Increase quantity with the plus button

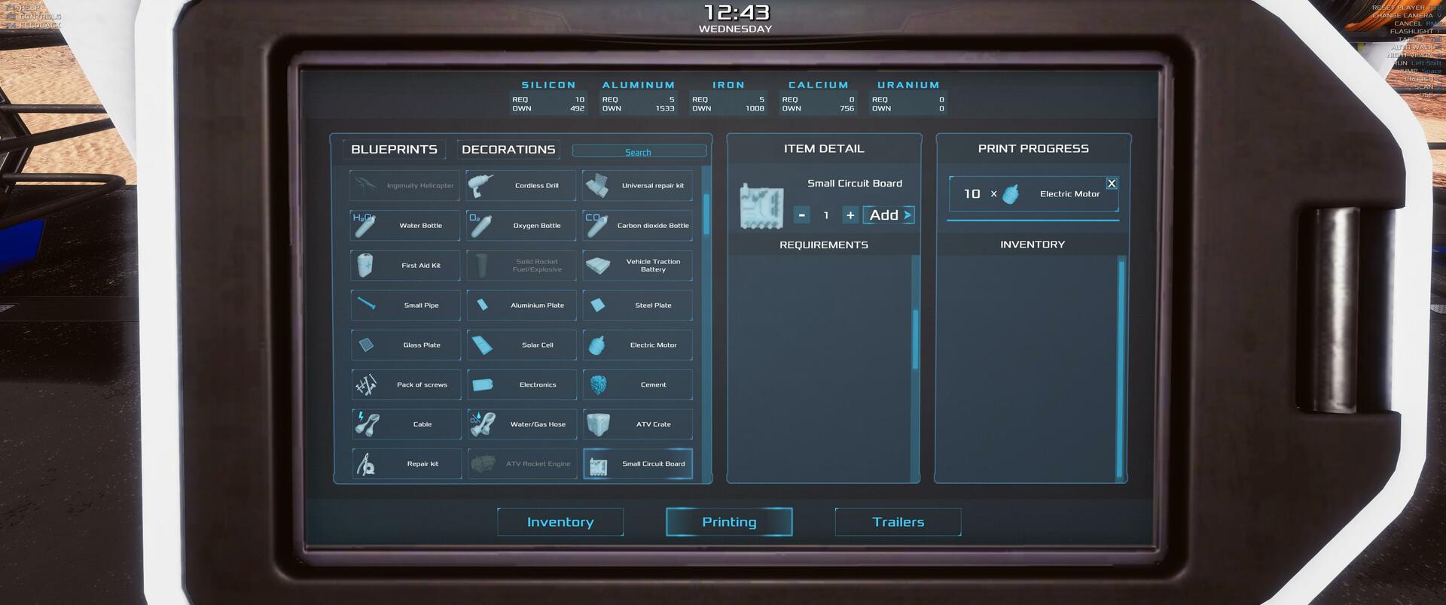(x=850, y=215)
